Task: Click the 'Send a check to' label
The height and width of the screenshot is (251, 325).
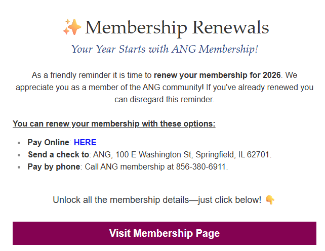Action: 58,154
